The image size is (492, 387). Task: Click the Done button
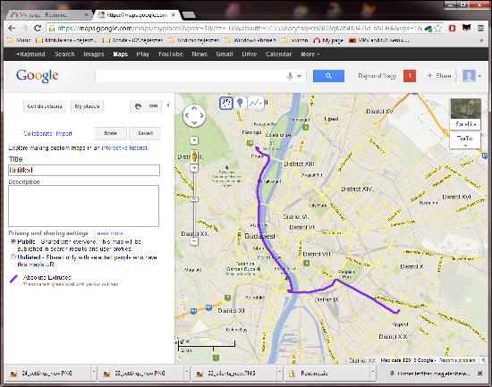pyautogui.click(x=110, y=133)
